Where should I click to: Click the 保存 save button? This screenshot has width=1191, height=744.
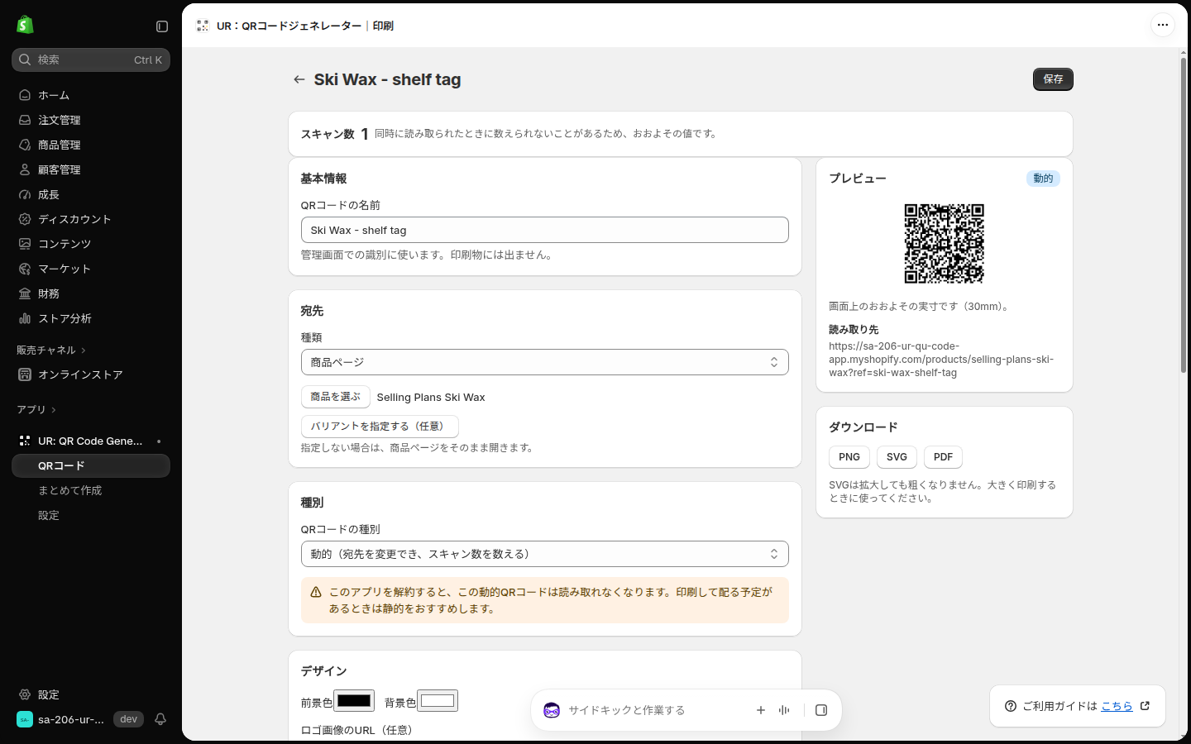click(x=1053, y=79)
